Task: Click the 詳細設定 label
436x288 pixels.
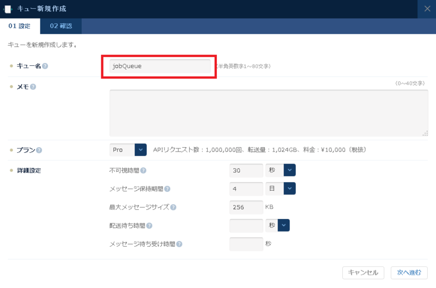Action: (29, 171)
